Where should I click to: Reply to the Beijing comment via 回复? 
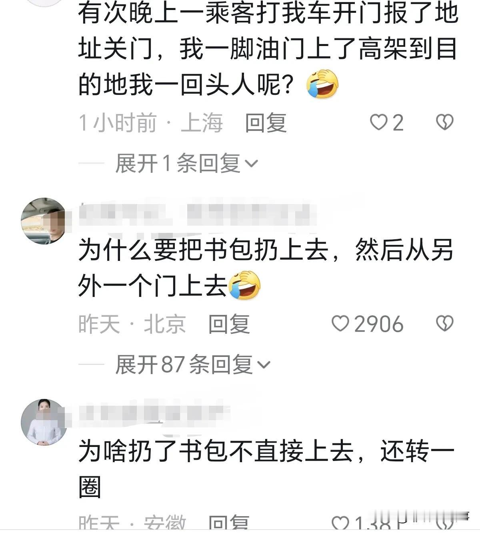click(229, 324)
